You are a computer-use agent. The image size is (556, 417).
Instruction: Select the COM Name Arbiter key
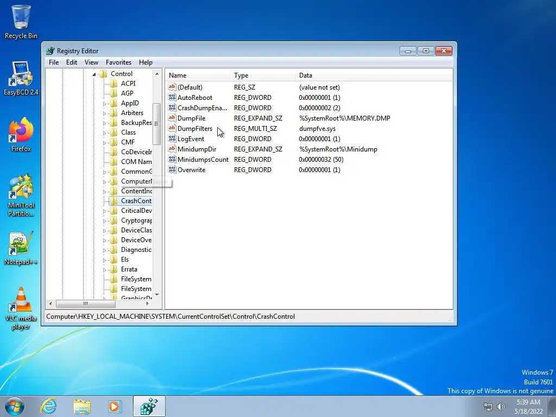pos(136,162)
